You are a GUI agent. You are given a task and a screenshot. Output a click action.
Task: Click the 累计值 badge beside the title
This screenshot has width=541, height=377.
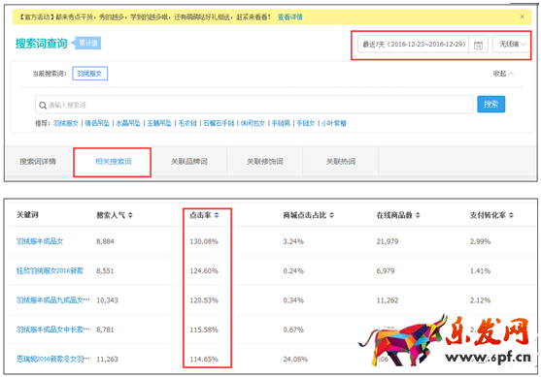click(x=87, y=43)
